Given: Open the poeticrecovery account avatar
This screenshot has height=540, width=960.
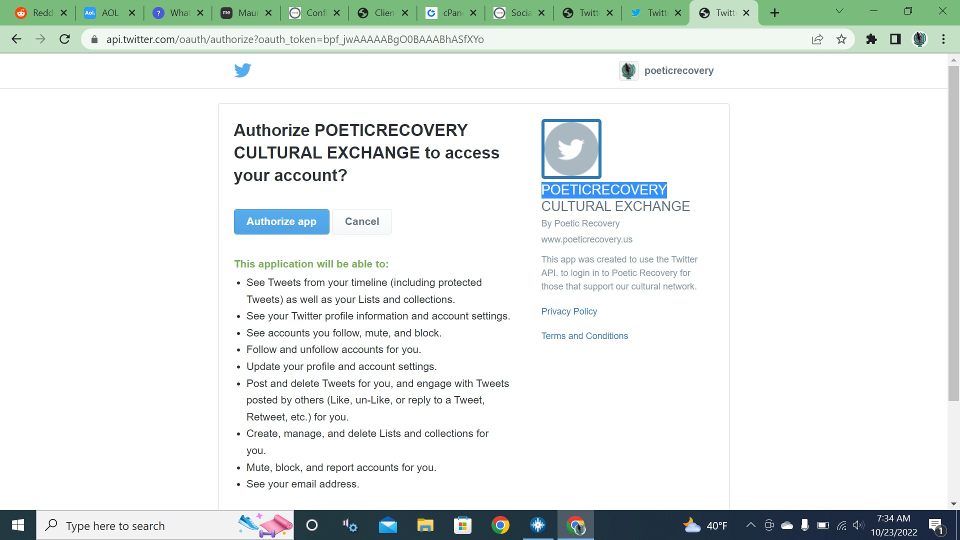Looking at the screenshot, I should [x=628, y=70].
